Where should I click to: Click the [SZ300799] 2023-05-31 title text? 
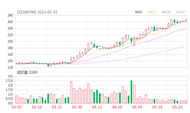point(37,12)
